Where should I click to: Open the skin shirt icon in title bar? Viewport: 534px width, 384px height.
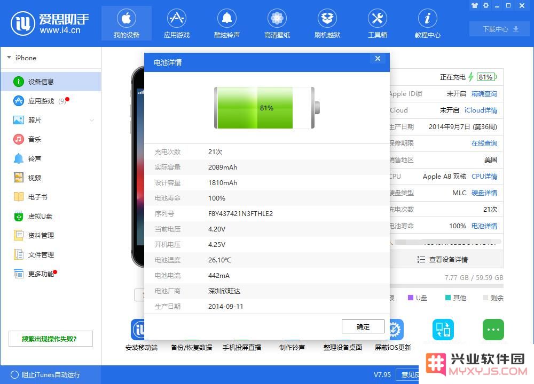click(x=474, y=5)
